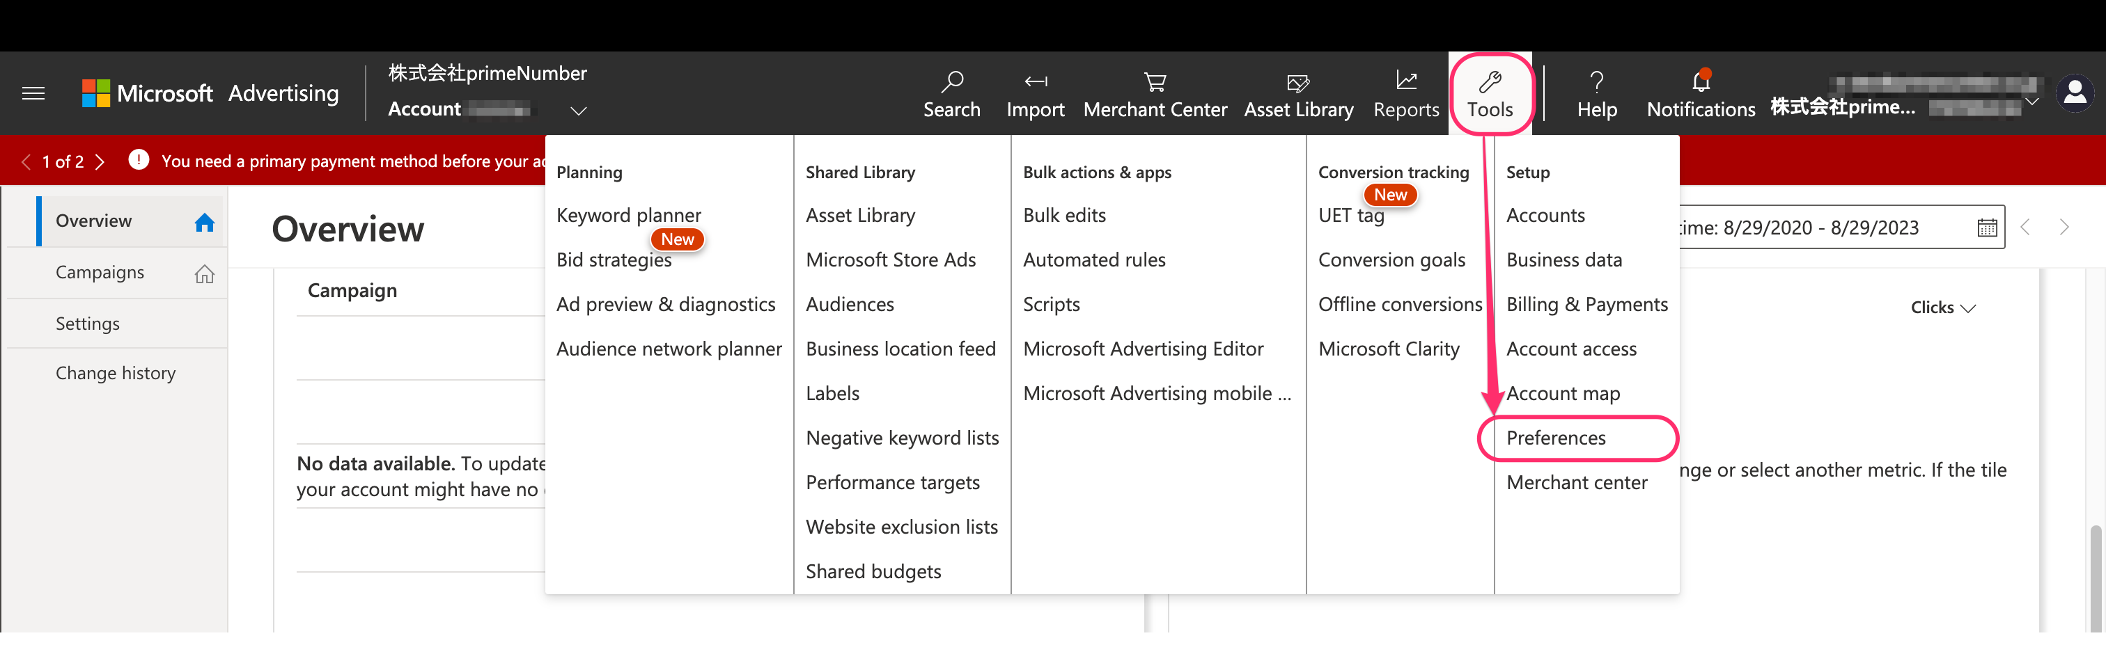Viewport: 2106px width, 661px height.
Task: Open Microsoft Advertising Editor
Action: pyautogui.click(x=1143, y=349)
